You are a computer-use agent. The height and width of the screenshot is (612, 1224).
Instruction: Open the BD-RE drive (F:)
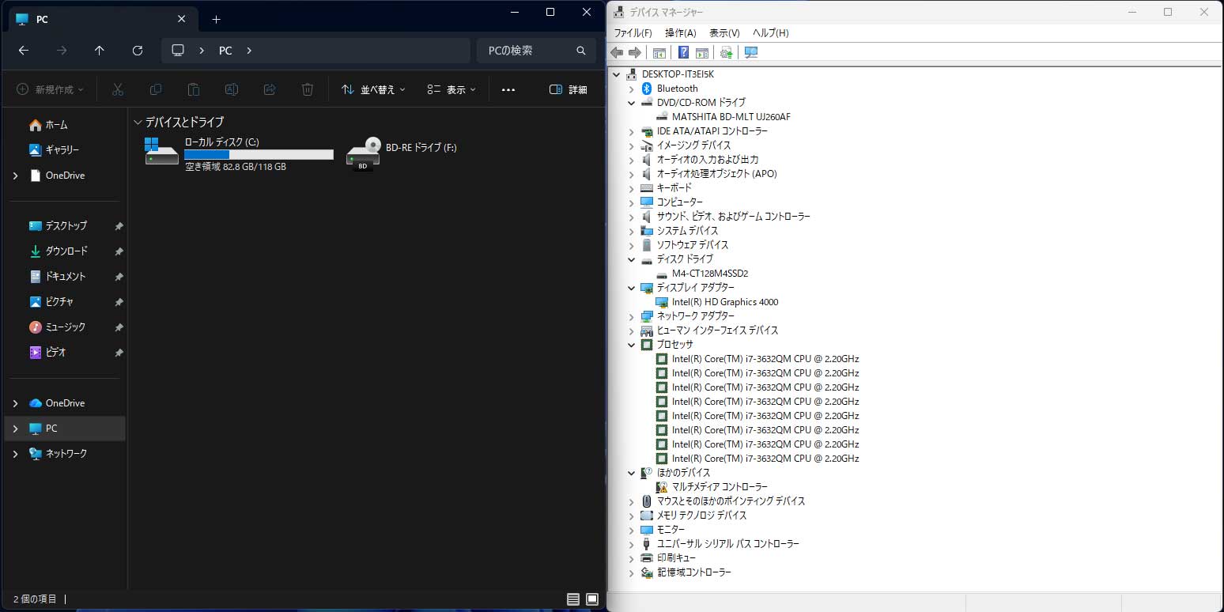tap(402, 152)
